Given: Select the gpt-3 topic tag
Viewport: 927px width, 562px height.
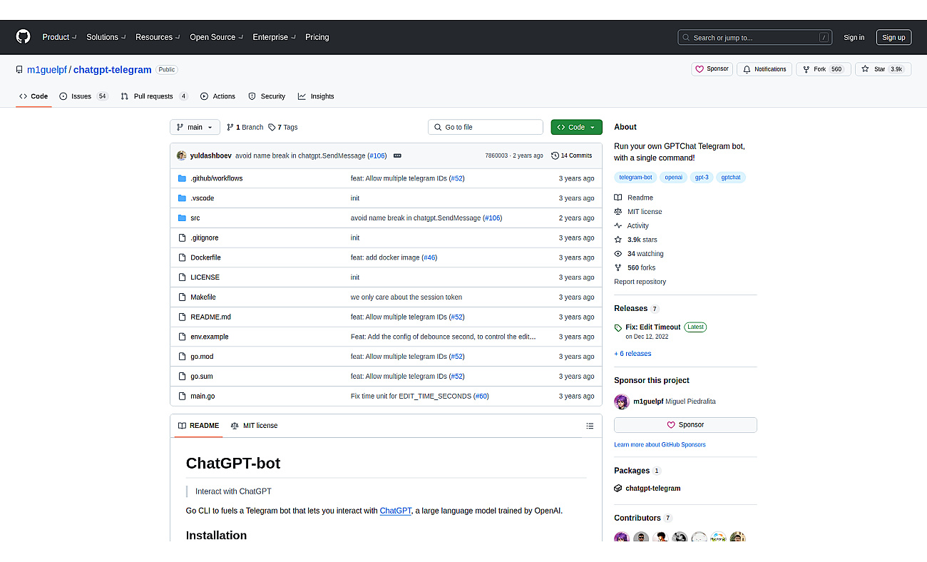Looking at the screenshot, I should [702, 178].
